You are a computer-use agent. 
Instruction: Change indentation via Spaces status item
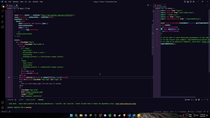coord(166,111)
